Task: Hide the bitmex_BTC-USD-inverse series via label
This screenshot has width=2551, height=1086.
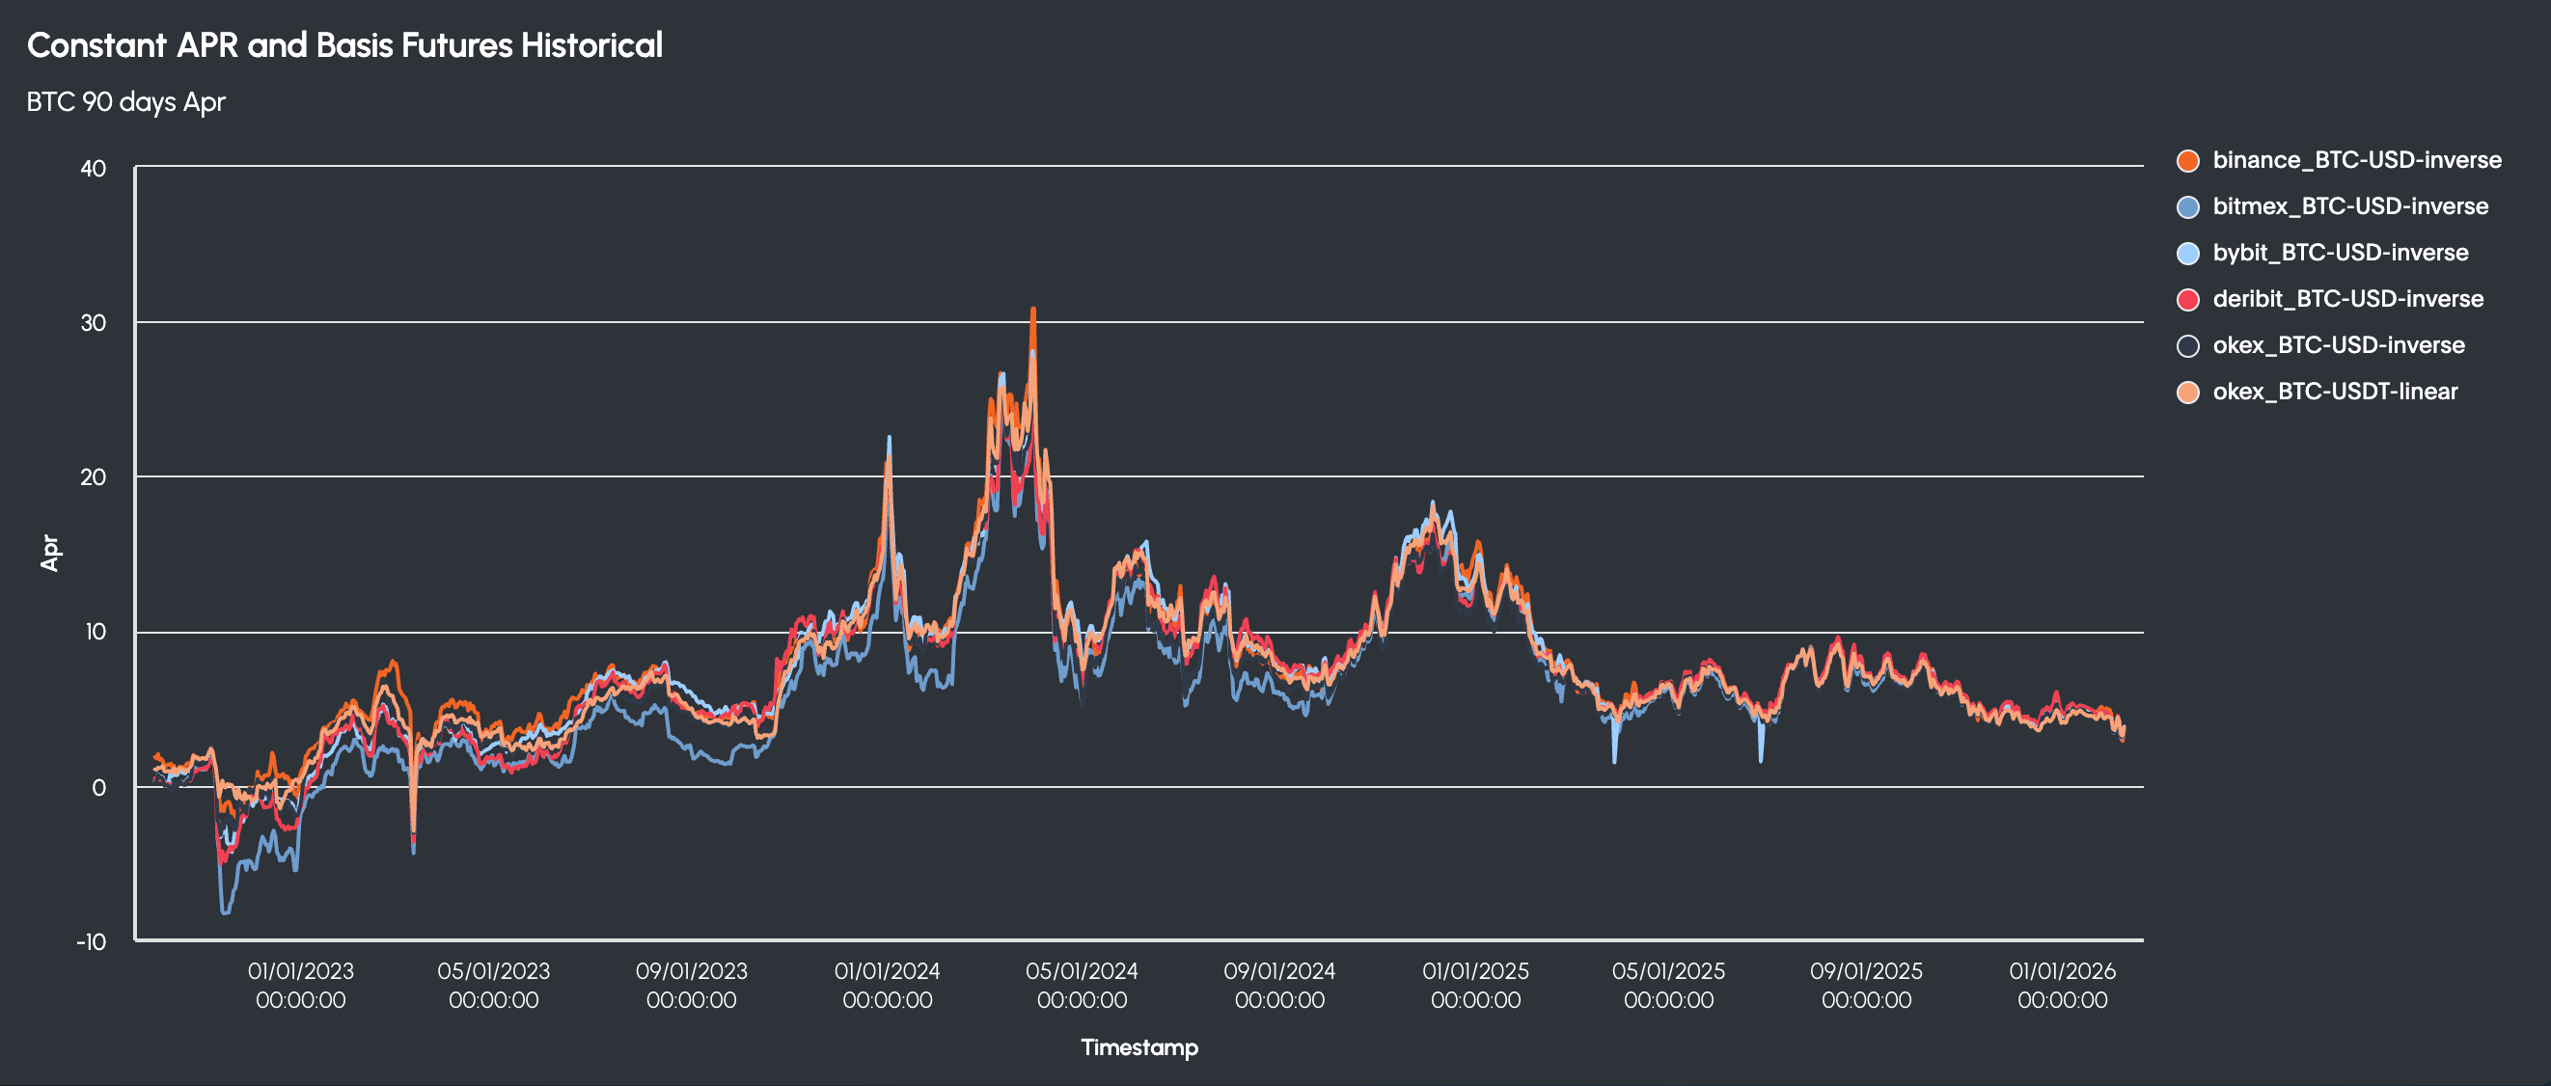Action: [x=2350, y=207]
